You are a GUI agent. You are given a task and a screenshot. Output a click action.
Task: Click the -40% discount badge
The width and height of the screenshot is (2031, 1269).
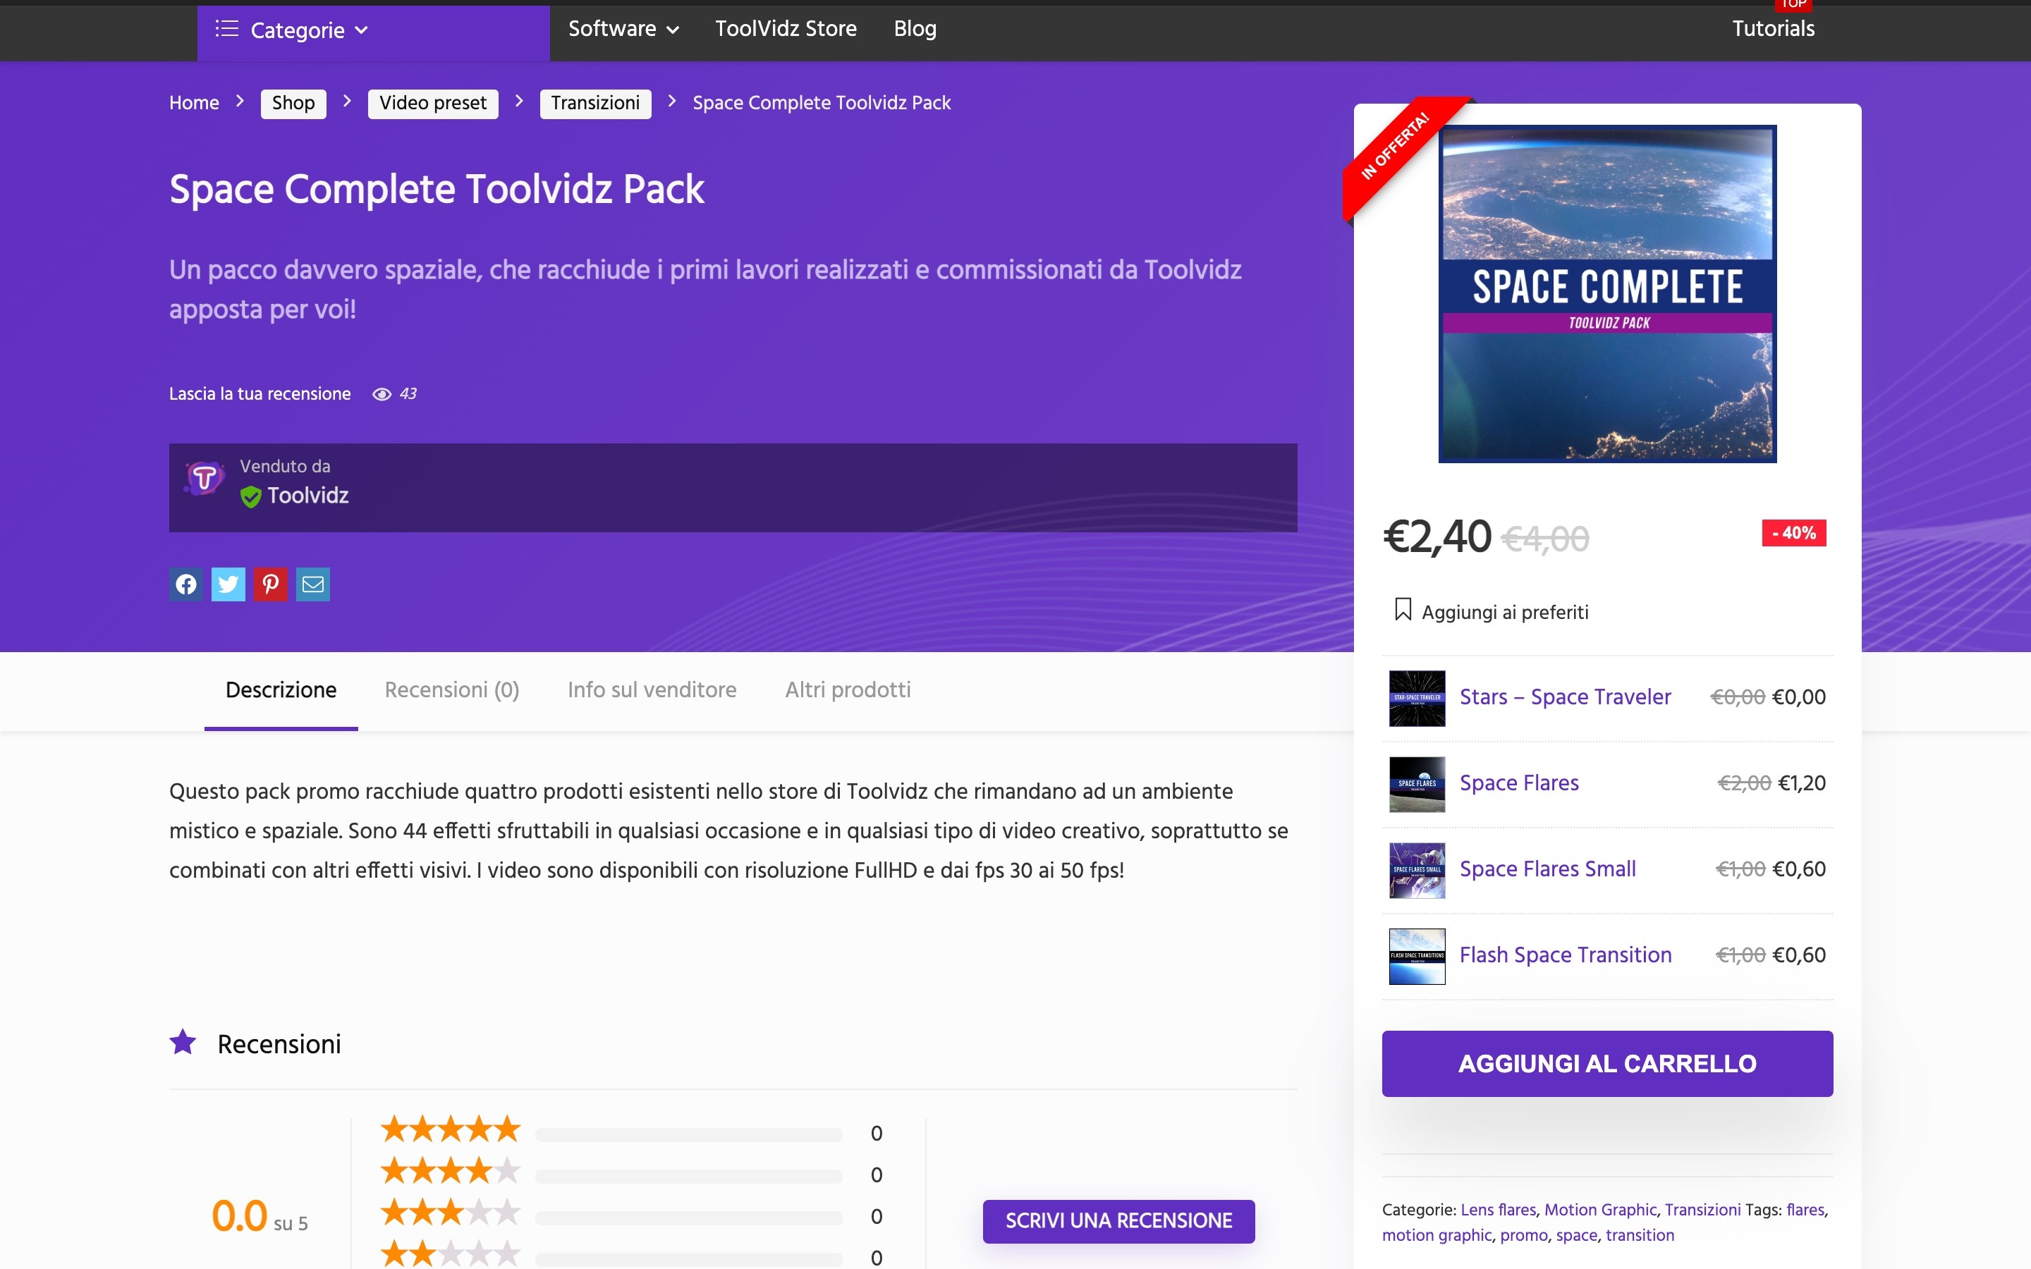1793,533
